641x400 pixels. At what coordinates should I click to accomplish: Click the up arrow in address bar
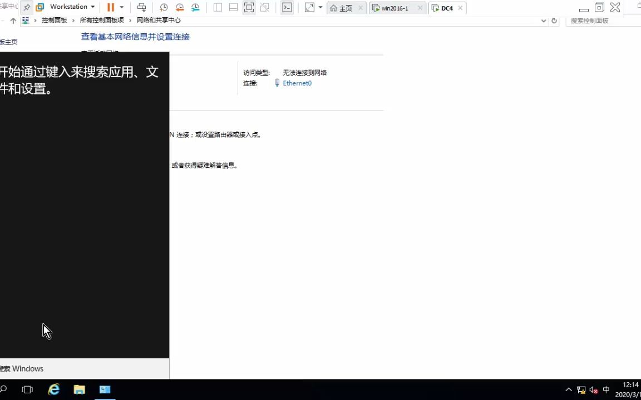click(x=13, y=21)
